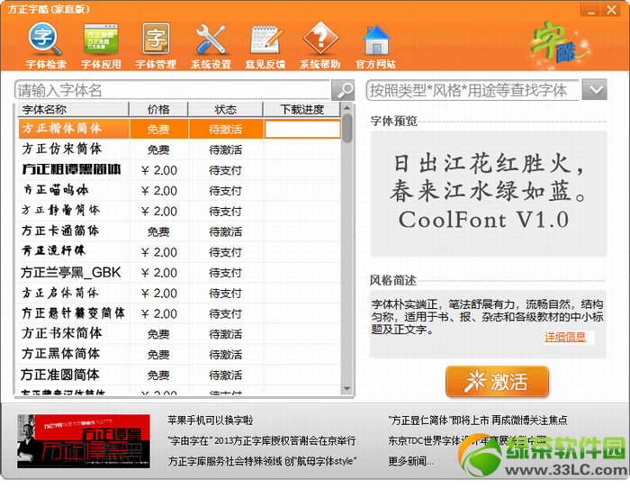
Task: Open 系统设置 wrench and screwdriver icon
Action: [211, 45]
